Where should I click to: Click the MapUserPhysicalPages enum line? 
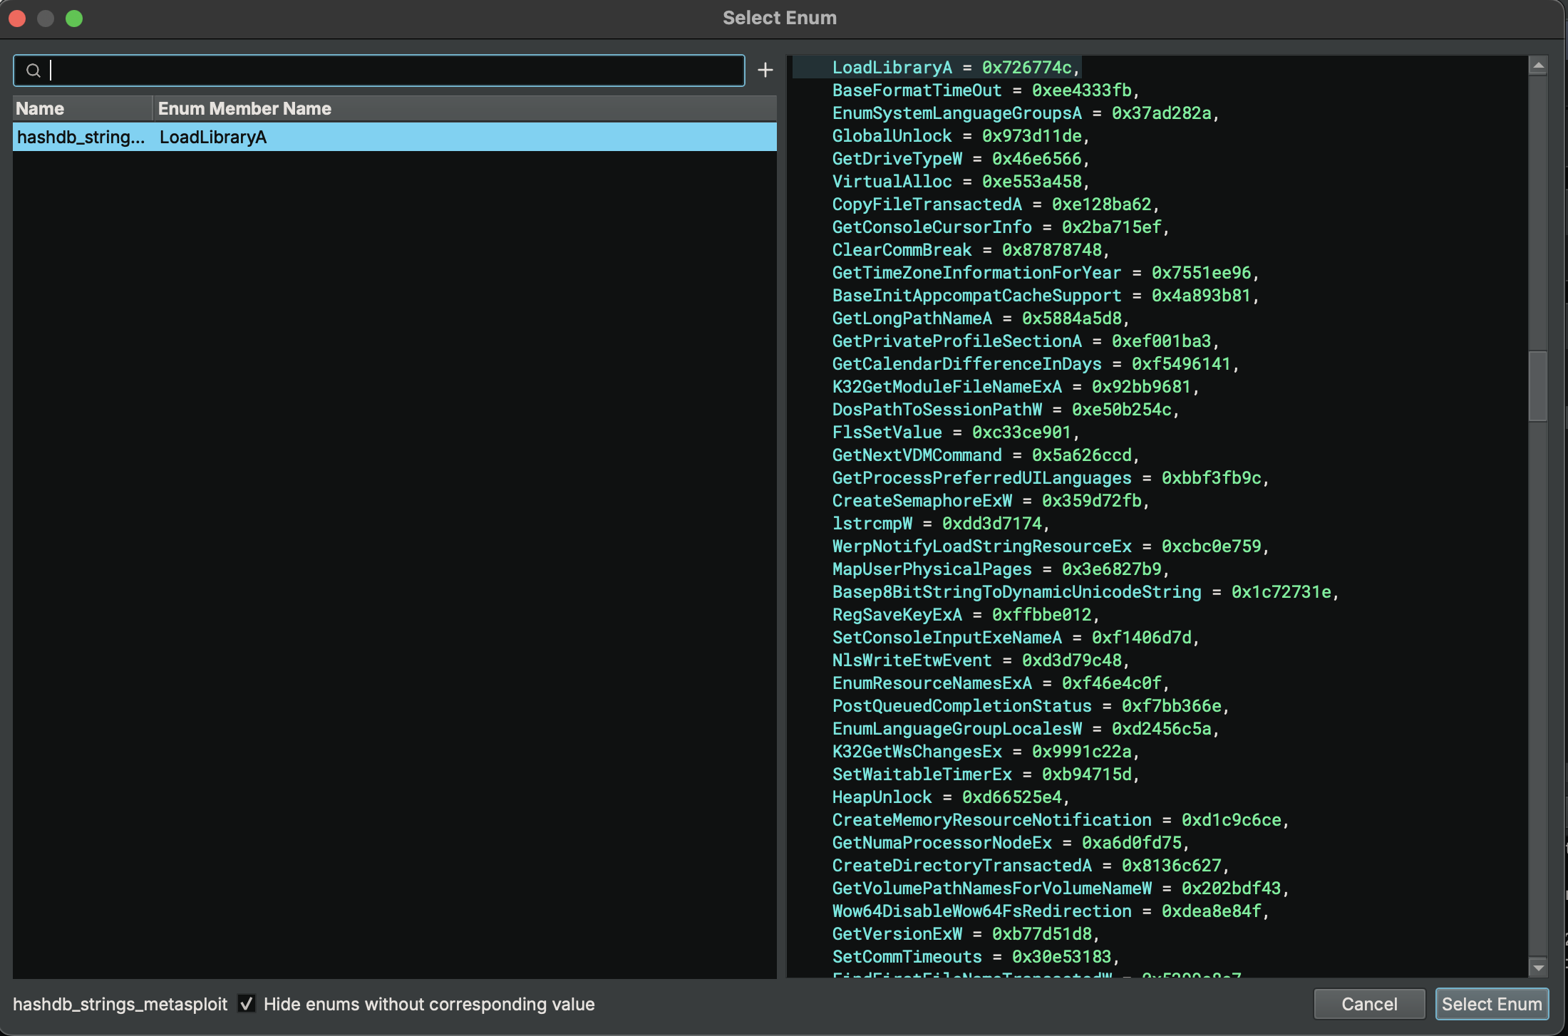pyautogui.click(x=1001, y=569)
